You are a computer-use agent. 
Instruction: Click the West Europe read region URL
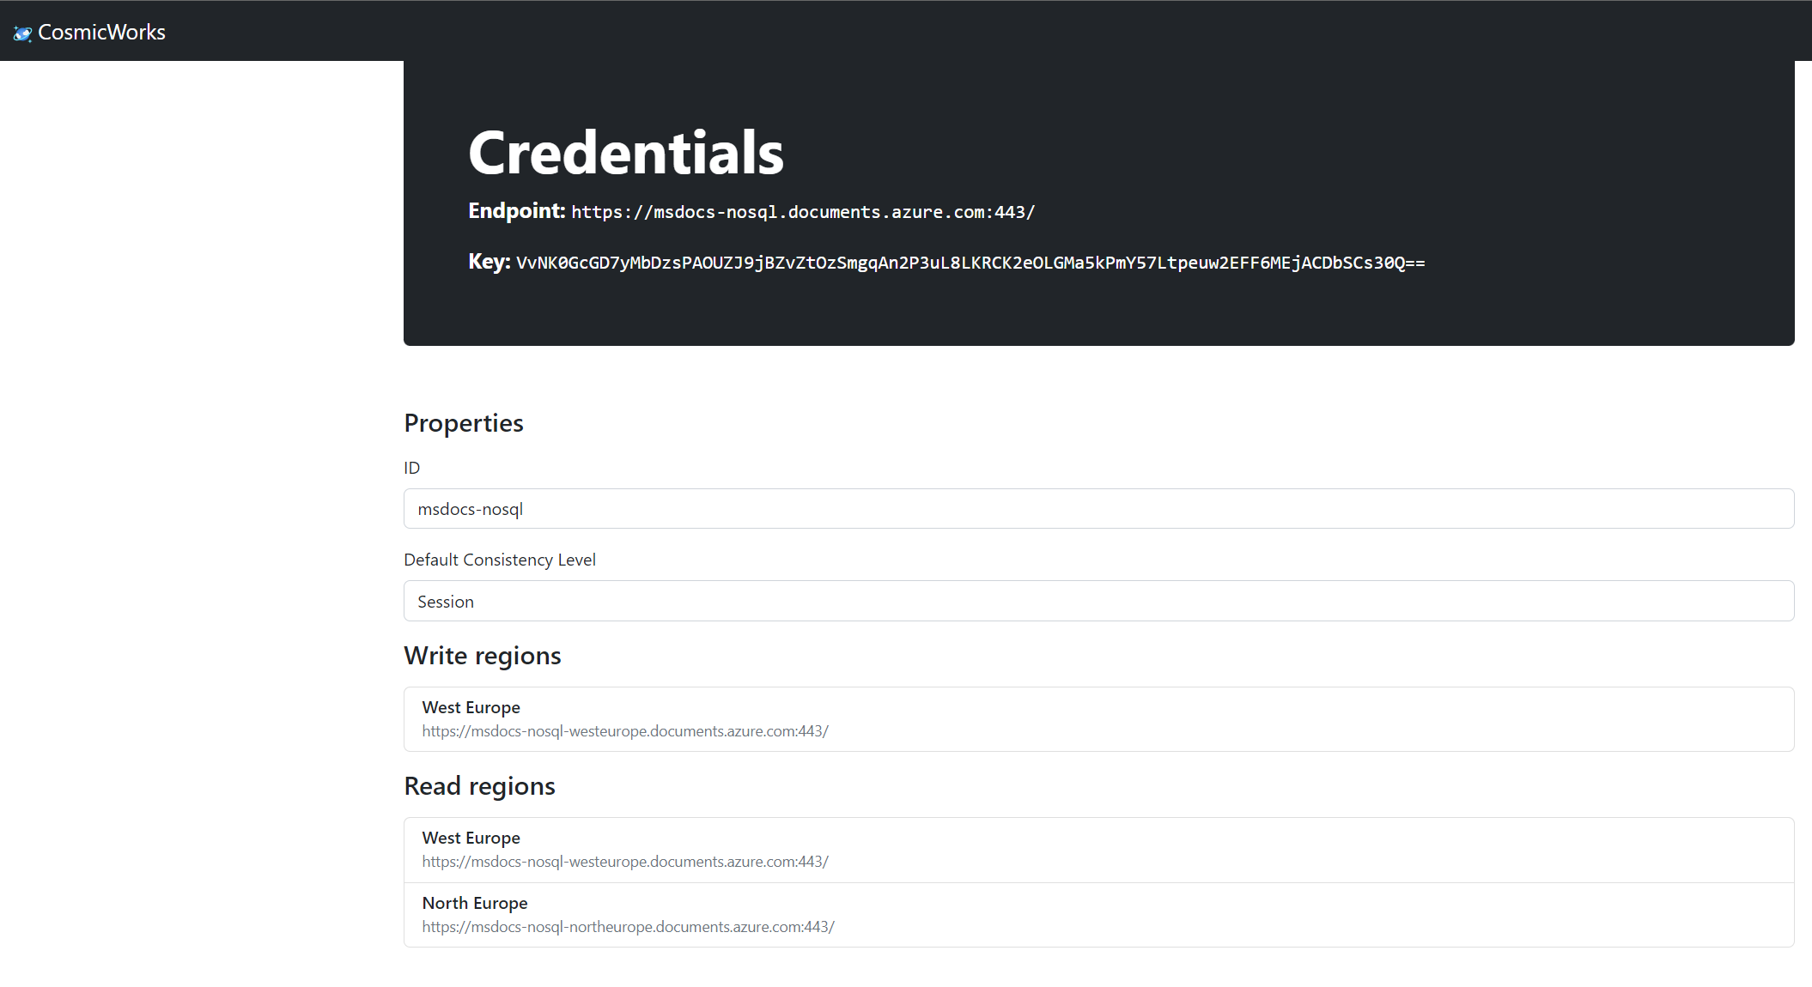624,862
